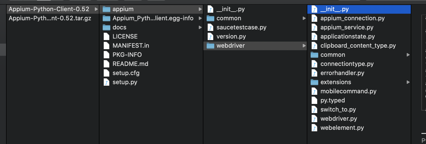This screenshot has width=426, height=144.
Task: Select __init__.py in the appium column
Action: pyautogui.click(x=230, y=9)
